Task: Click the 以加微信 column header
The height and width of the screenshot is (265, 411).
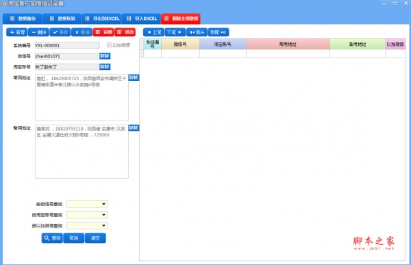Action: click(395, 44)
